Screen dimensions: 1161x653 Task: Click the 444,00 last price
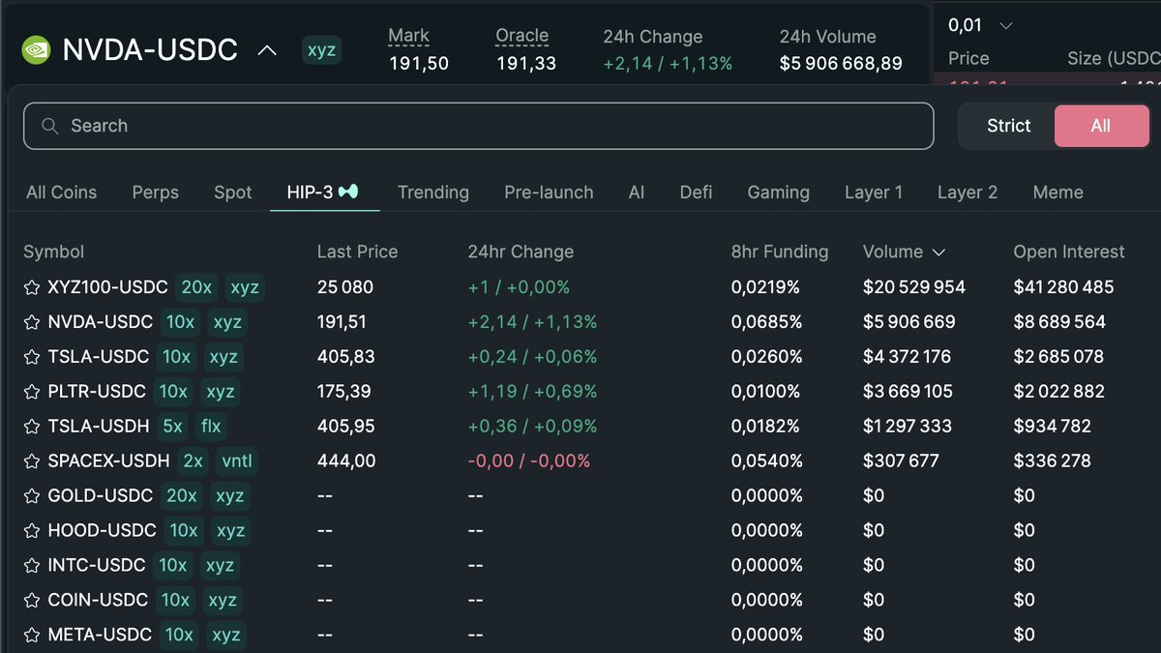point(346,461)
